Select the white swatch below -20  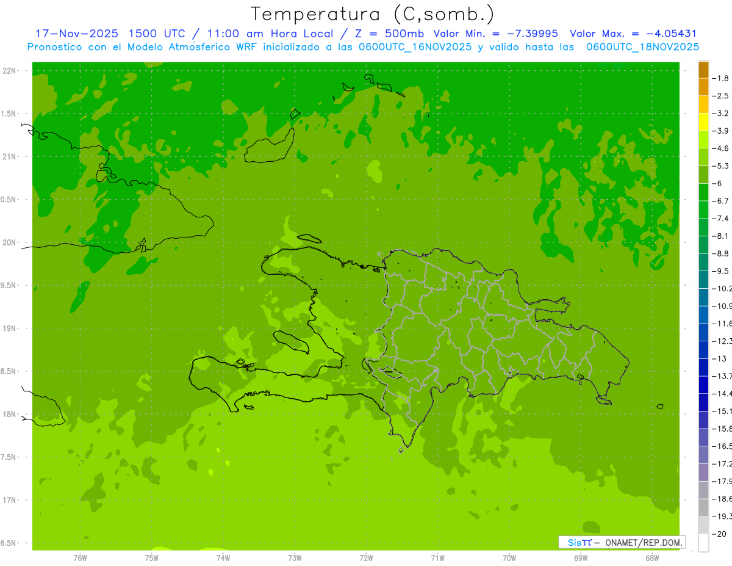pos(703,543)
